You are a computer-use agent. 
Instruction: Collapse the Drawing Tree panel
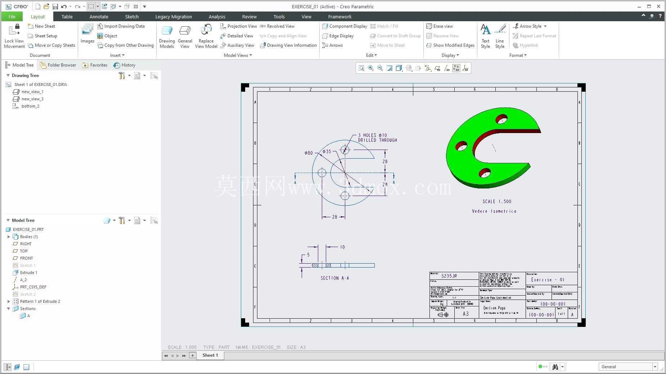[x=8, y=76]
